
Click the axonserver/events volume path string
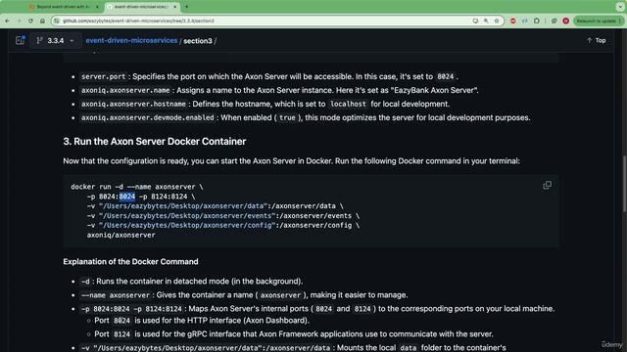[x=187, y=215]
